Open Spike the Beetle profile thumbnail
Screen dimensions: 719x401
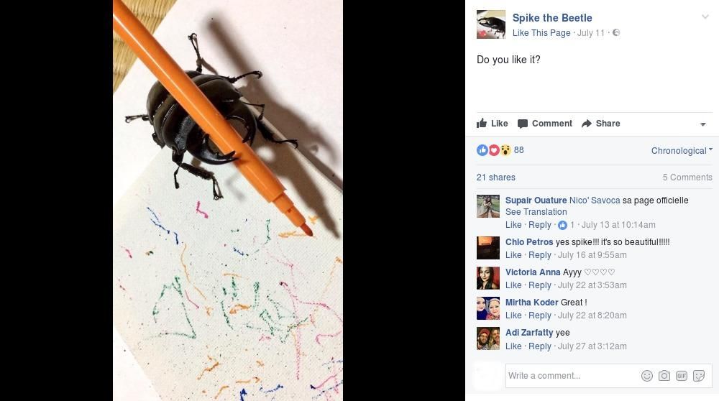click(x=490, y=24)
